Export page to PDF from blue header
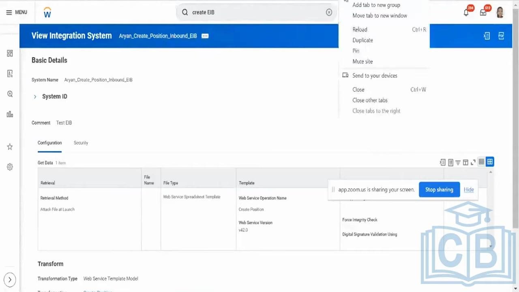Image resolution: width=519 pixels, height=292 pixels. (x=501, y=36)
